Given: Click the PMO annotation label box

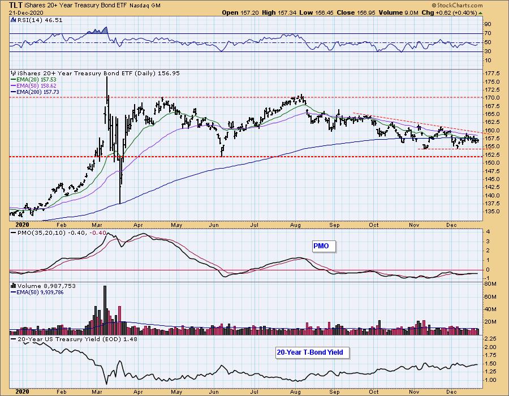Looking at the screenshot, I should [321, 246].
